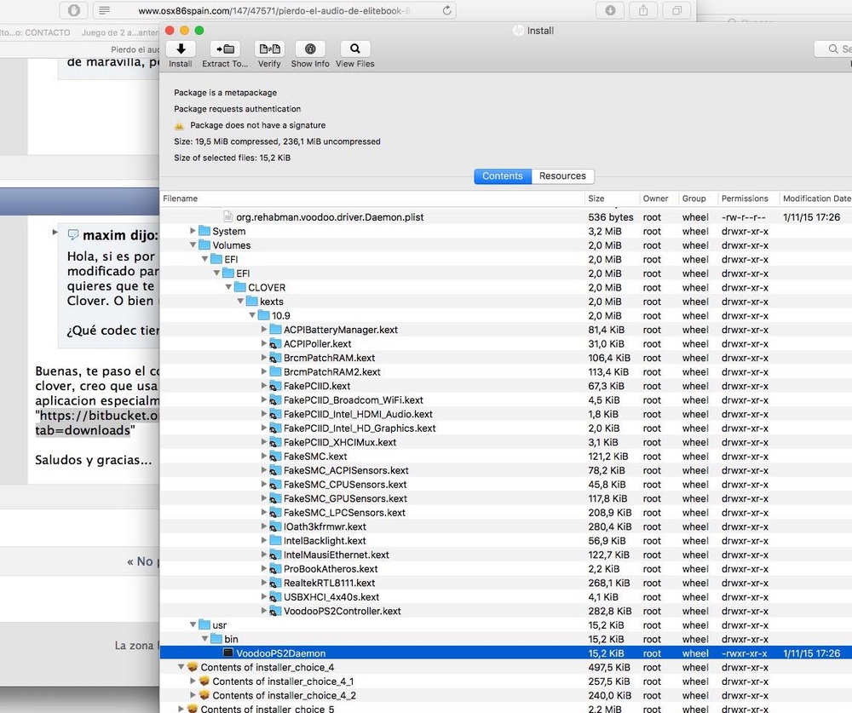The height and width of the screenshot is (713, 852).
Task: Sort by the Modification Date column
Action: tap(815, 198)
